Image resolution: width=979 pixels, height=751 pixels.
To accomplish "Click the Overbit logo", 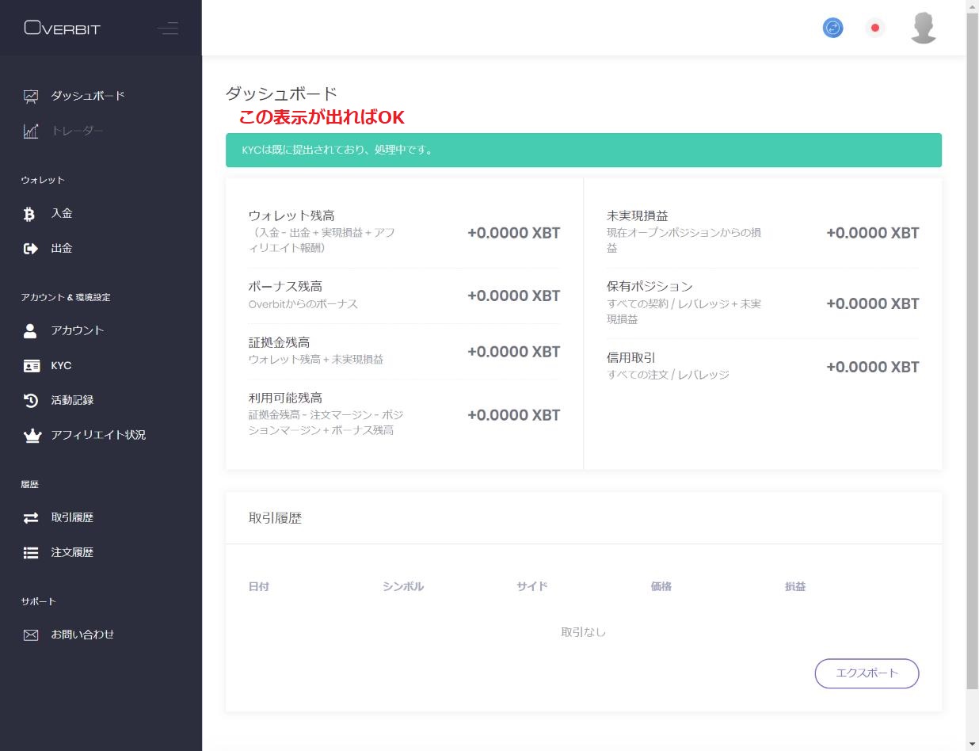I will click(63, 29).
